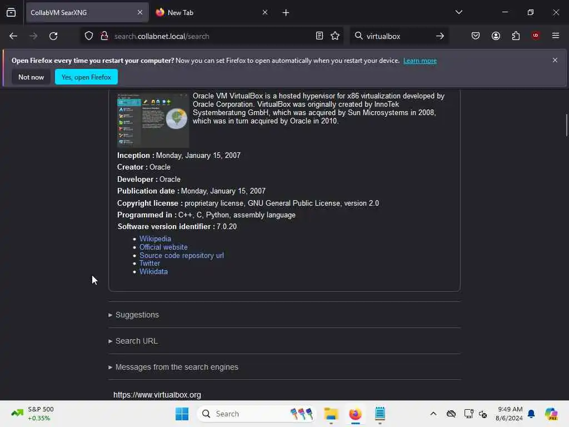The width and height of the screenshot is (569, 427).
Task: Open the Firefox View tabs icon
Action: tap(11, 12)
